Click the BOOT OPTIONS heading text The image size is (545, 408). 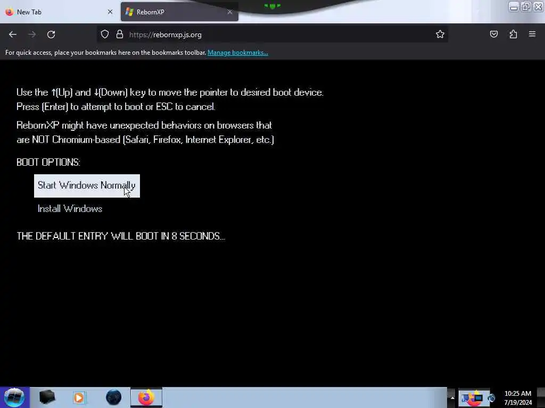(x=48, y=162)
